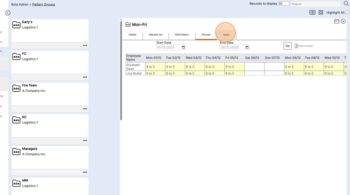Click Lisa Butler's Fri 05/12 shift cell
This screenshot has height=195, width=350.
click(x=234, y=73)
